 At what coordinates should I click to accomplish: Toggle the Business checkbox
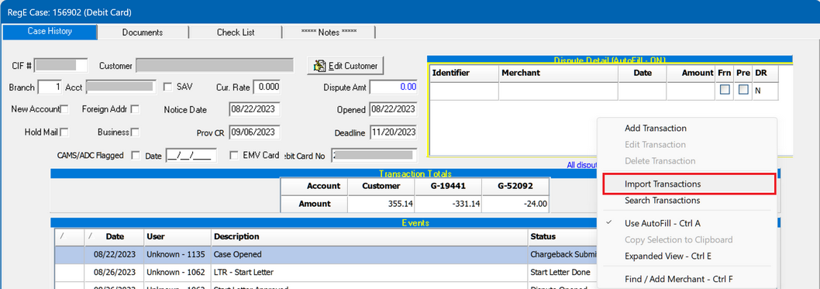[x=135, y=132]
